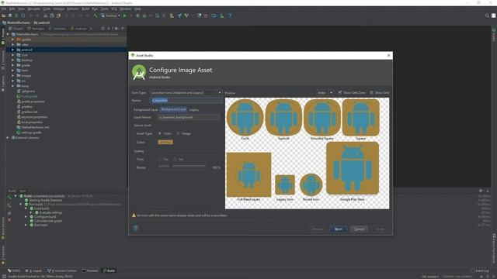Click the Circle icon preview thumbnail
This screenshot has width=497, height=279.
[245, 117]
